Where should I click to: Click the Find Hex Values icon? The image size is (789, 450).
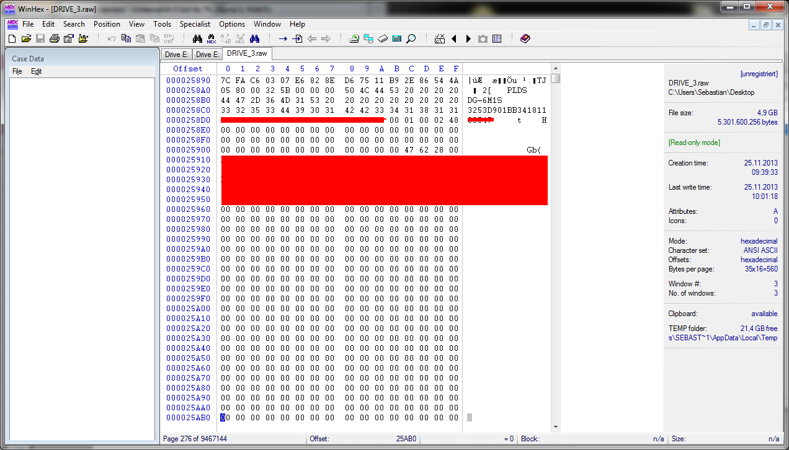[x=212, y=38]
